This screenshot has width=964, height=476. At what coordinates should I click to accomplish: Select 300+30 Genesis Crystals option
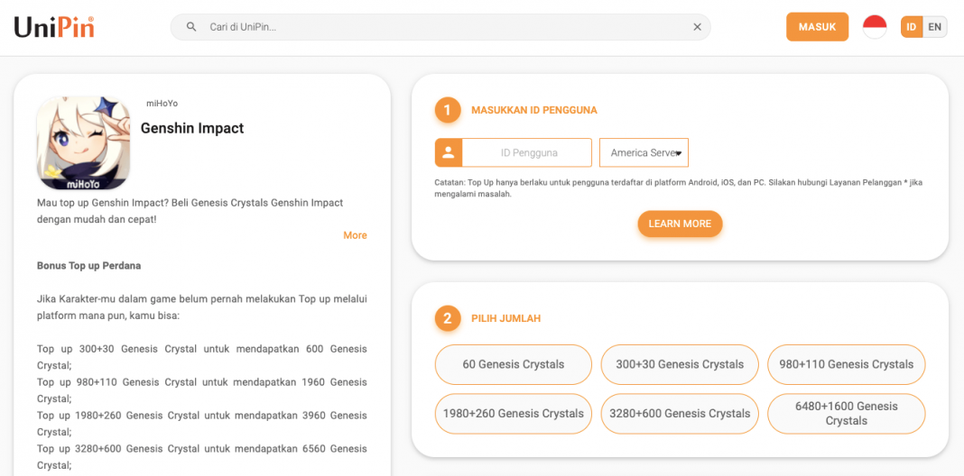680,364
